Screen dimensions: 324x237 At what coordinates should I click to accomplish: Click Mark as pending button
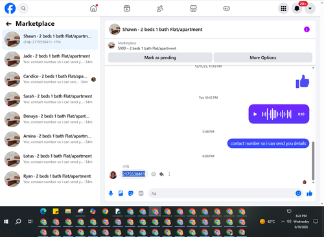160,57
